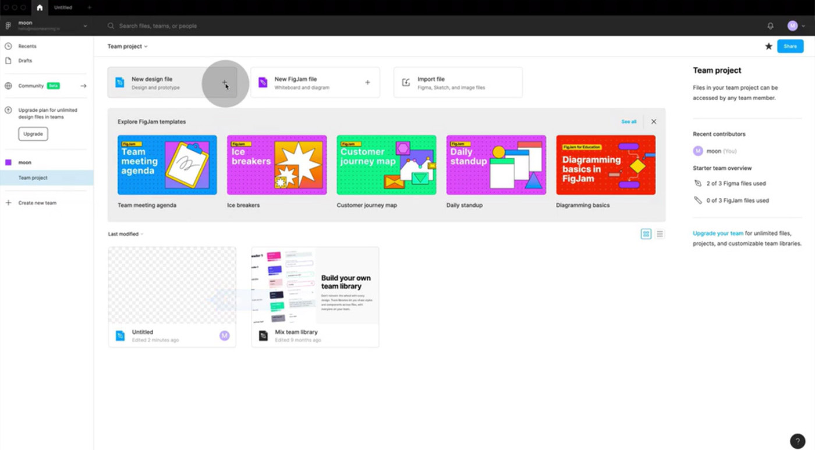The width and height of the screenshot is (815, 450).
Task: Click the Upgrade button in the sidebar
Action: pyautogui.click(x=33, y=134)
